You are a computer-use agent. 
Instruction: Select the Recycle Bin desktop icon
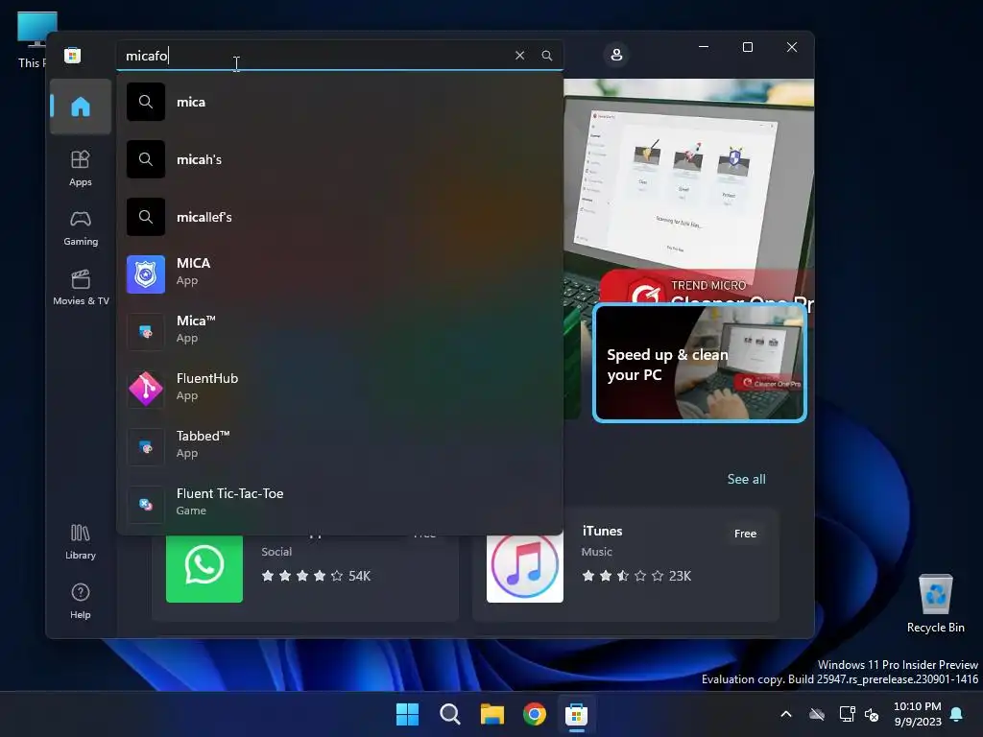pyautogui.click(x=935, y=603)
